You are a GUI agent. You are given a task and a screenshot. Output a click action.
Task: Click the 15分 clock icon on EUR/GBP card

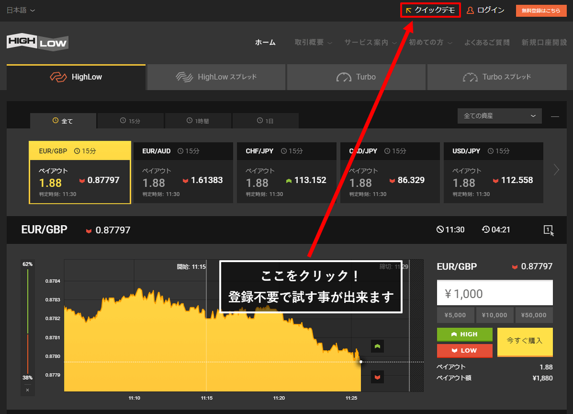(77, 151)
